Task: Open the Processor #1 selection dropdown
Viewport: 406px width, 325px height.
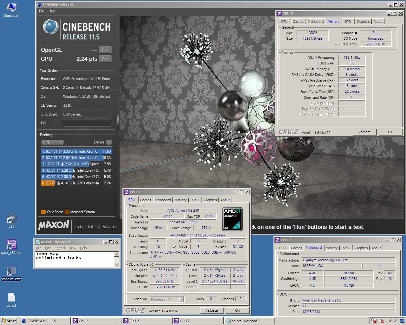Action: 167,299
